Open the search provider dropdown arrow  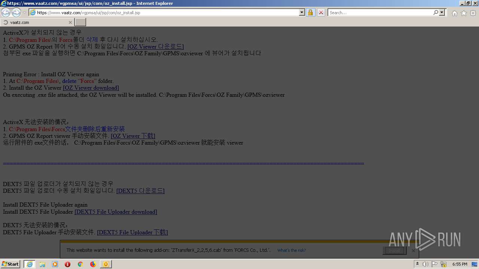(442, 12)
